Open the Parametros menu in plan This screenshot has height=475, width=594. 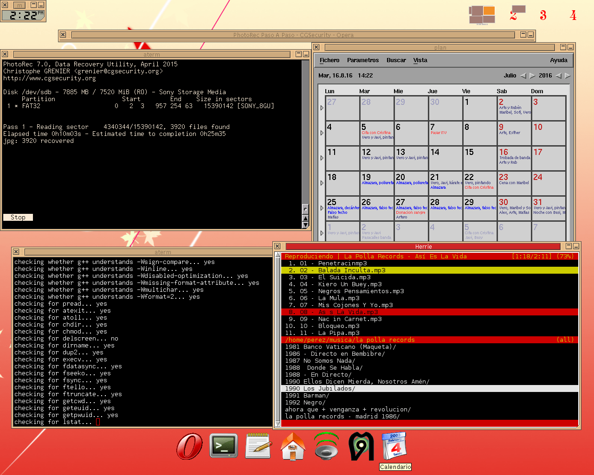[x=363, y=60]
